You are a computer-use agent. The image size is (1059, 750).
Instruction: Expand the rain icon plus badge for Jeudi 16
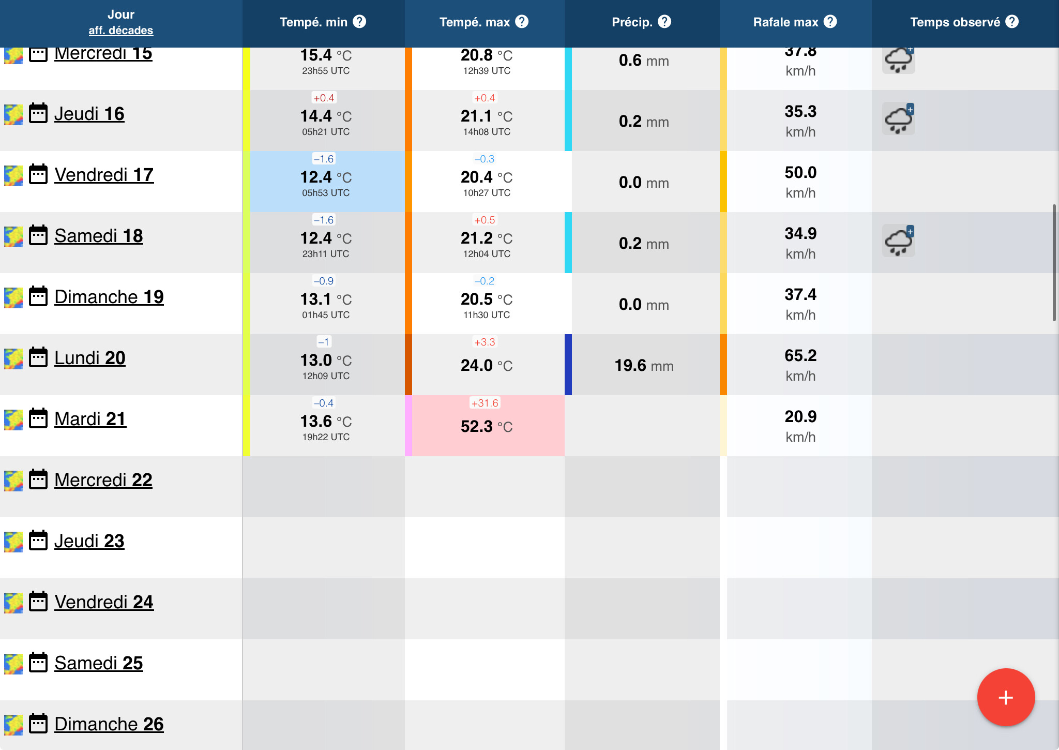(x=910, y=110)
